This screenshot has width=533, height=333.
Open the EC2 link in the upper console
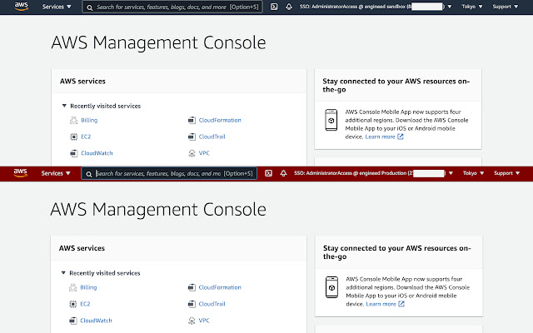(x=86, y=137)
